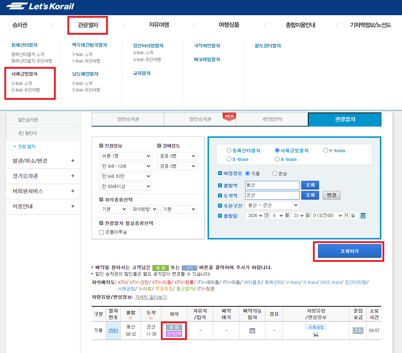
Task: Open G-train 소개 link
Action: pyautogui.click(x=21, y=84)
